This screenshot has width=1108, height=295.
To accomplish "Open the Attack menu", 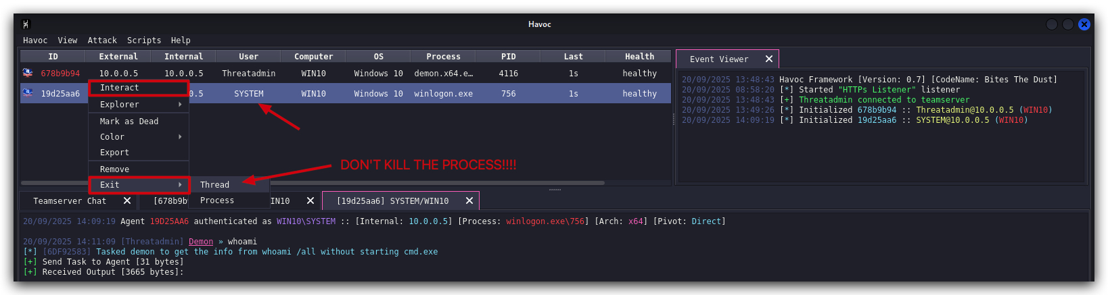I will pos(102,41).
